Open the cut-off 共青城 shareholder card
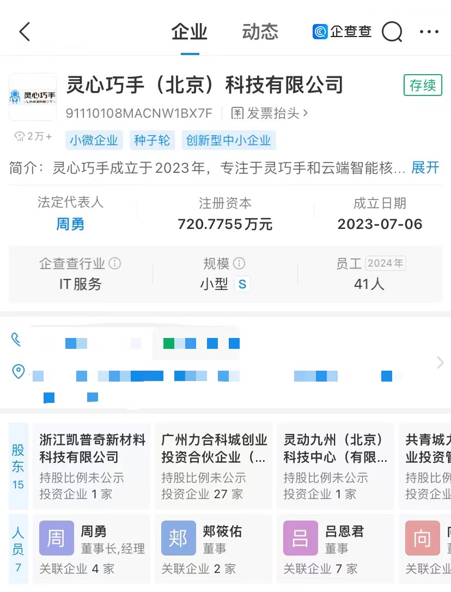The height and width of the screenshot is (592, 451). click(425, 466)
